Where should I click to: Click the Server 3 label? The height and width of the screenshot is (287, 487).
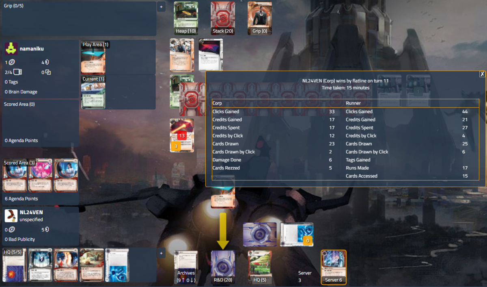click(305, 276)
